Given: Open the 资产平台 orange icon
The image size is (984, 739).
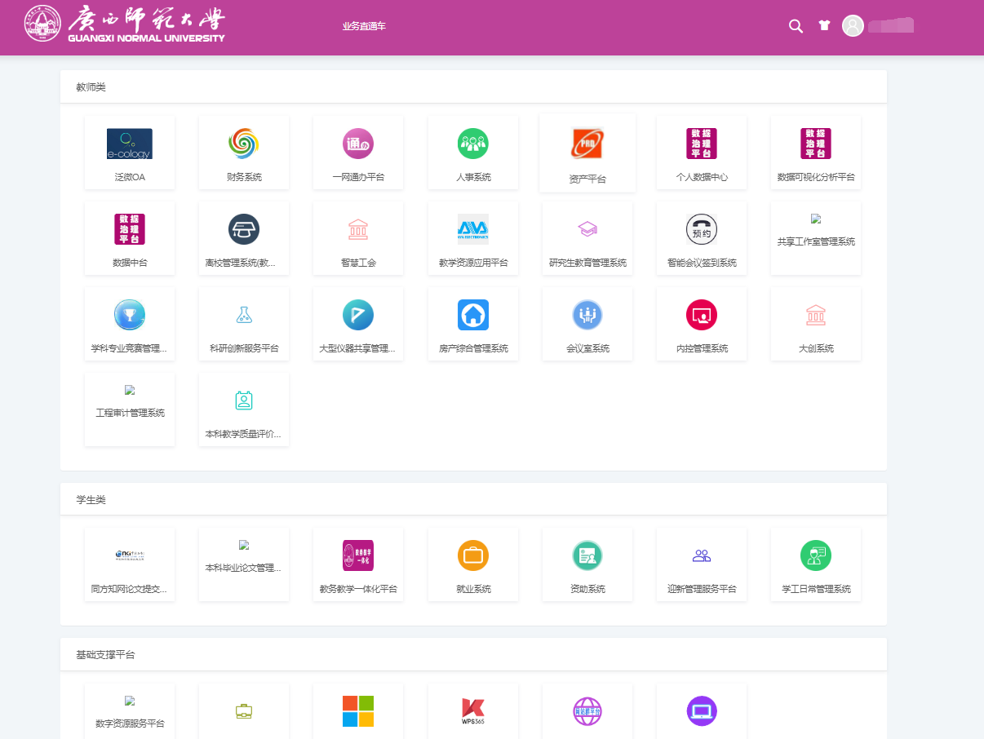Looking at the screenshot, I should 587,145.
